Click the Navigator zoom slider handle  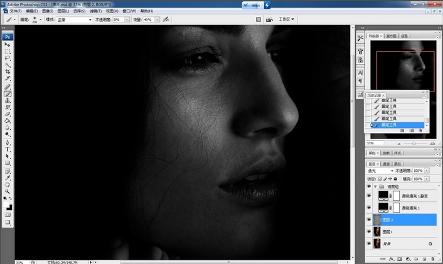pyautogui.click(x=414, y=144)
